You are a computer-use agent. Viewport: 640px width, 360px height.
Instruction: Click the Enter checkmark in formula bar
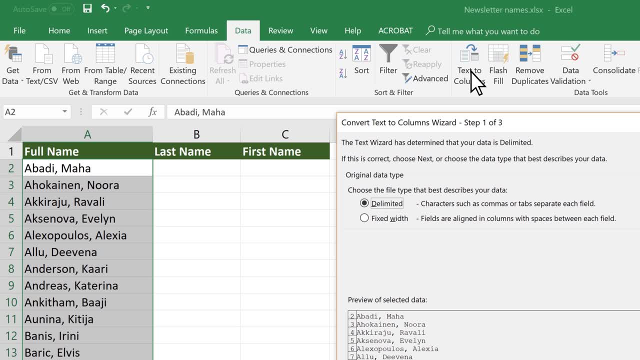pyautogui.click(x=128, y=112)
